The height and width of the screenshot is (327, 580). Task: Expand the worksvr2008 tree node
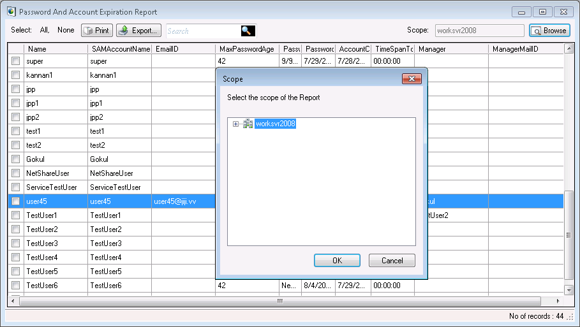point(235,124)
